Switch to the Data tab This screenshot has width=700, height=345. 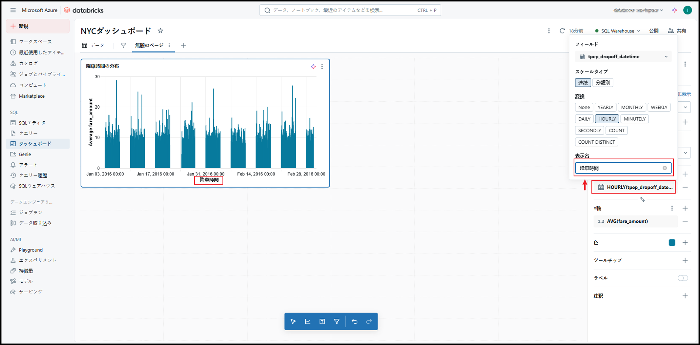click(93, 45)
